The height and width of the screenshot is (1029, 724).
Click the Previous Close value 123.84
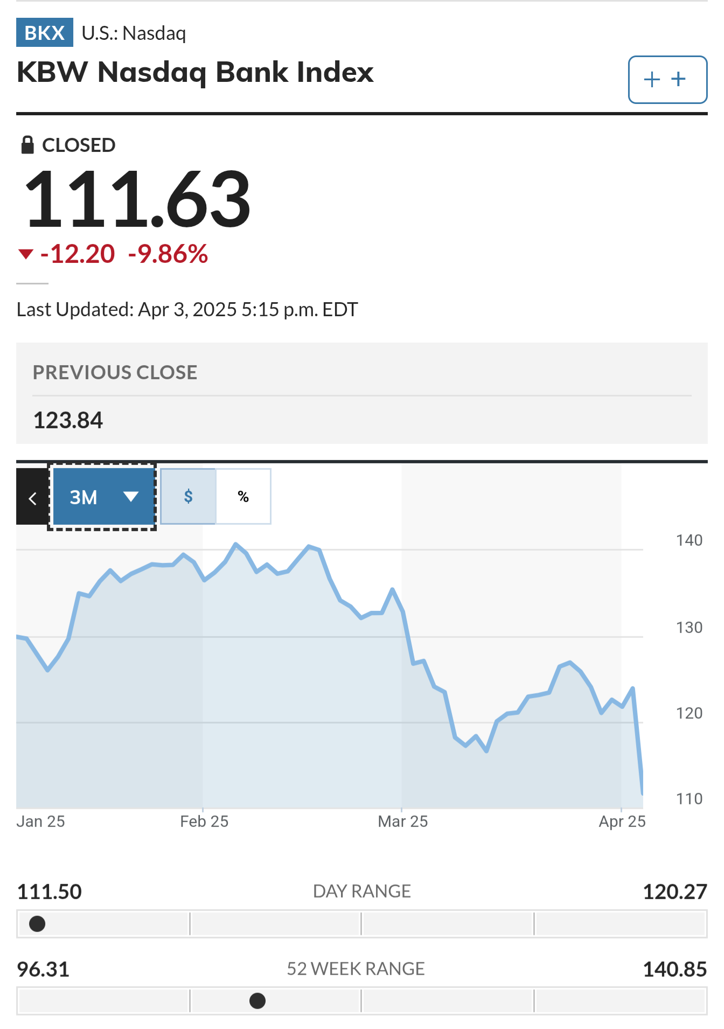68,420
